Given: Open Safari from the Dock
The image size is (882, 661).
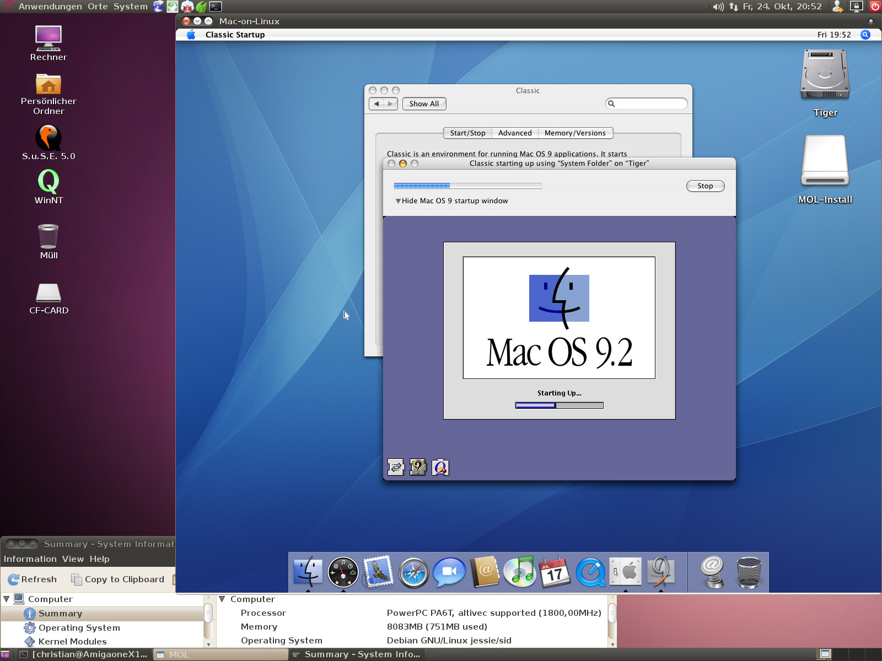Looking at the screenshot, I should point(413,572).
